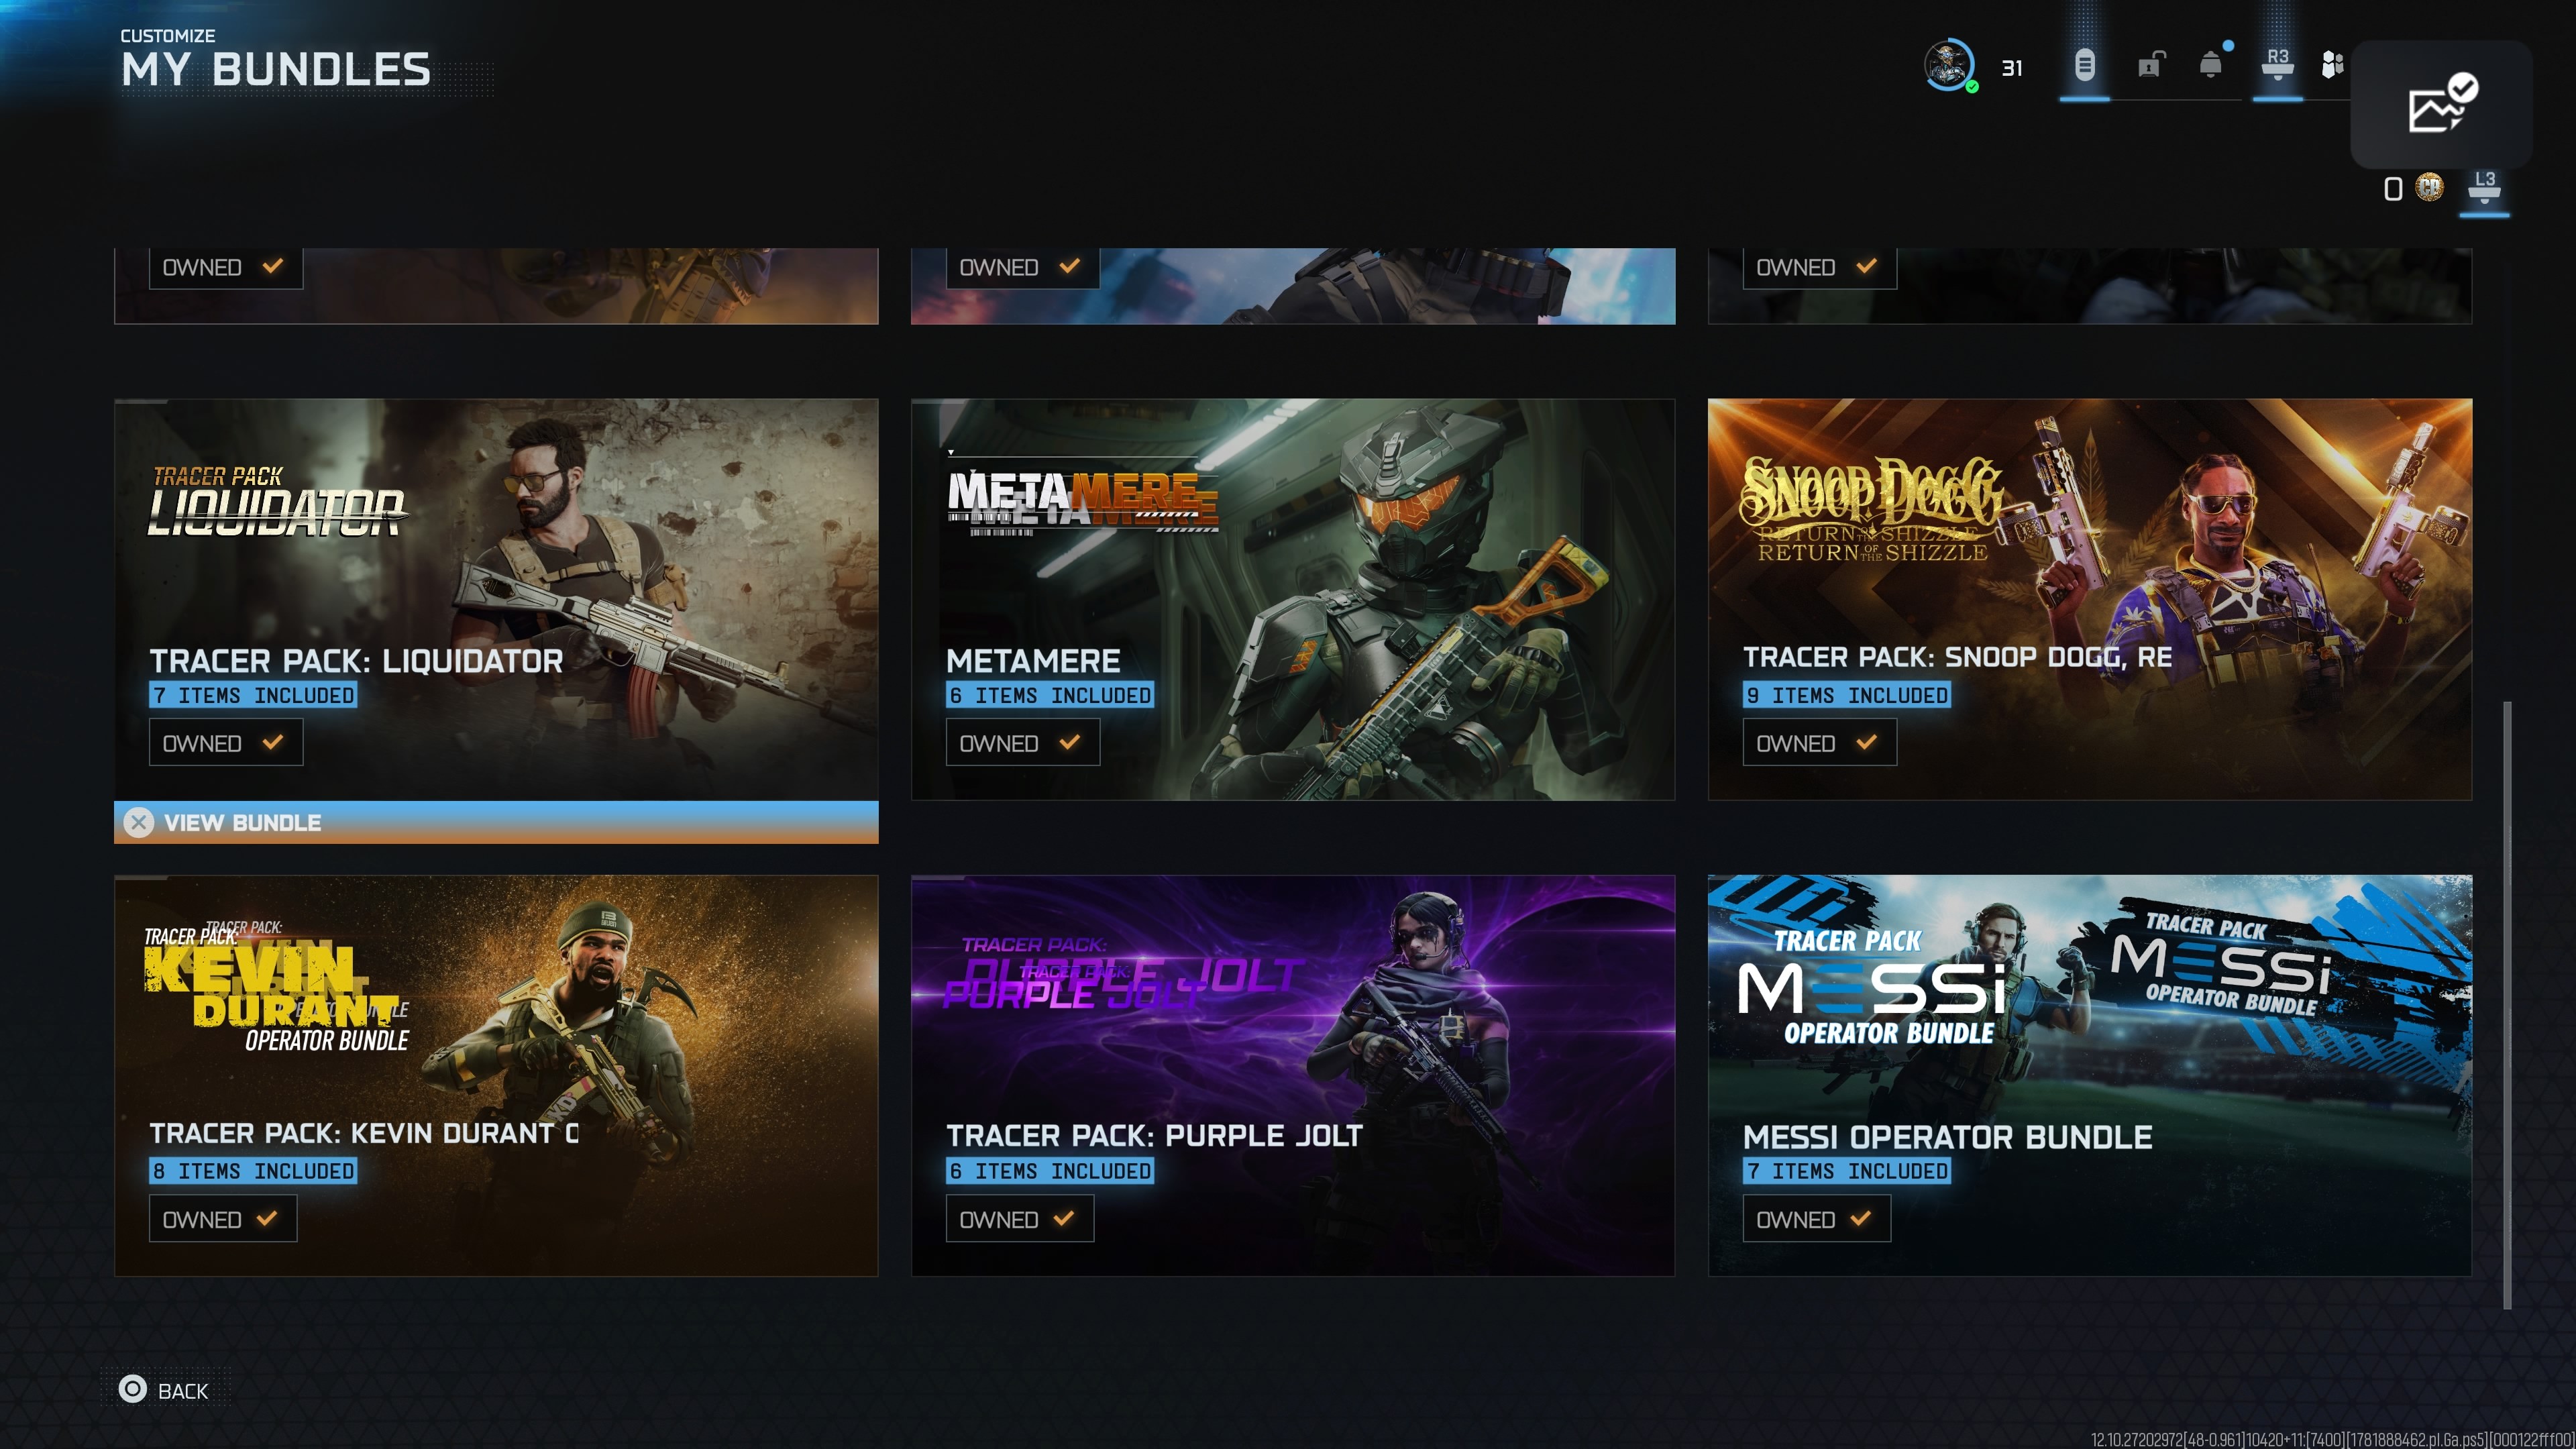Click "7 ITEMS INCLUDED" on Messi bundle

coord(1847,1171)
